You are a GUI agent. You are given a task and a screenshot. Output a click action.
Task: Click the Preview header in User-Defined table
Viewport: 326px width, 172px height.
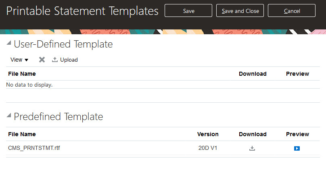point(297,74)
